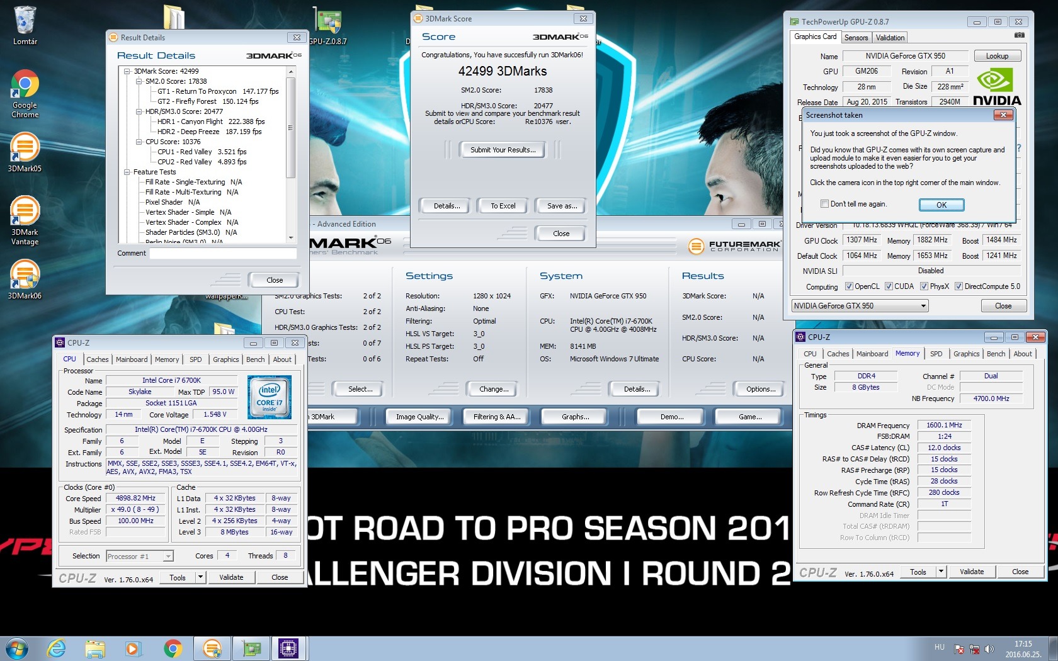Collapse the HDR/SM3.0 Score tree node

point(139,111)
